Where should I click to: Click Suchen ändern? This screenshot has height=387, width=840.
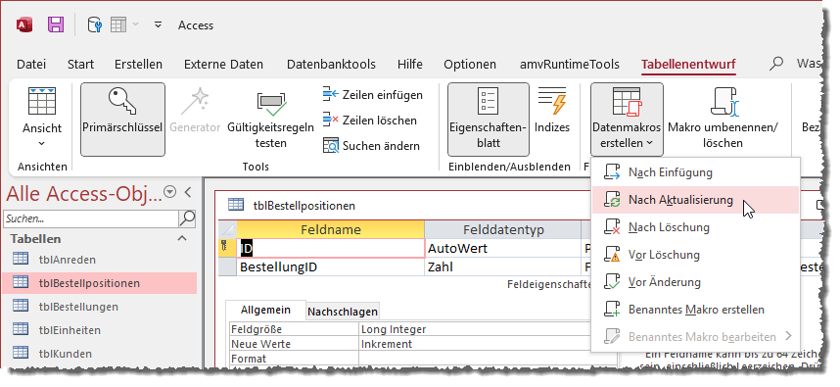point(371,146)
